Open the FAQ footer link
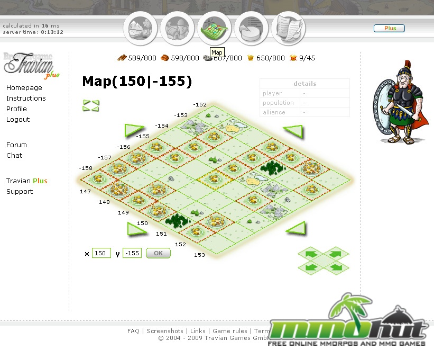This screenshot has height=349, width=434. (x=133, y=331)
